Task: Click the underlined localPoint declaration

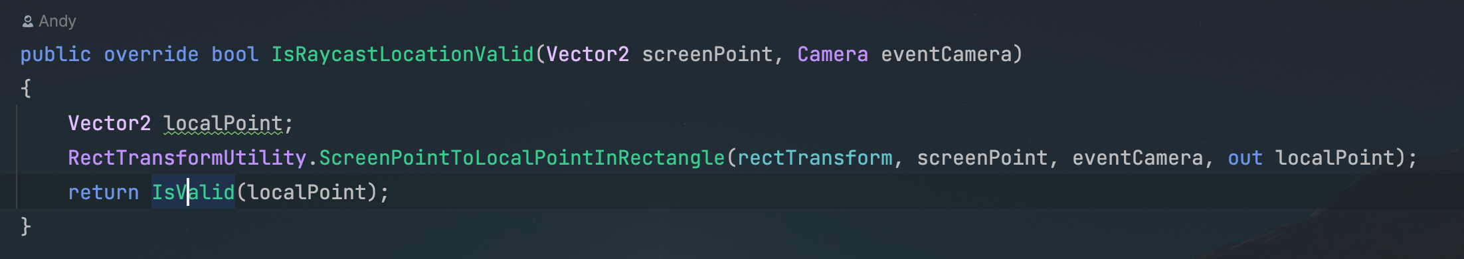Action: tap(223, 124)
